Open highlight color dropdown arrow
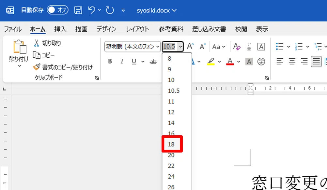 [x=219, y=62]
